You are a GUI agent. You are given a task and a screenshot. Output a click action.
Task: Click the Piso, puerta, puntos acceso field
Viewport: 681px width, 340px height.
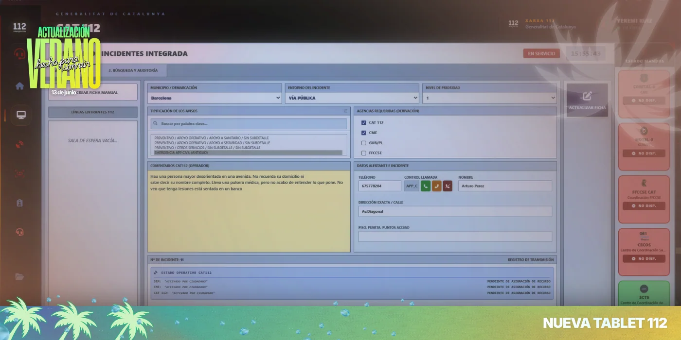click(455, 237)
